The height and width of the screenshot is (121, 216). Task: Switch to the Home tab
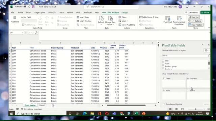click(20, 12)
